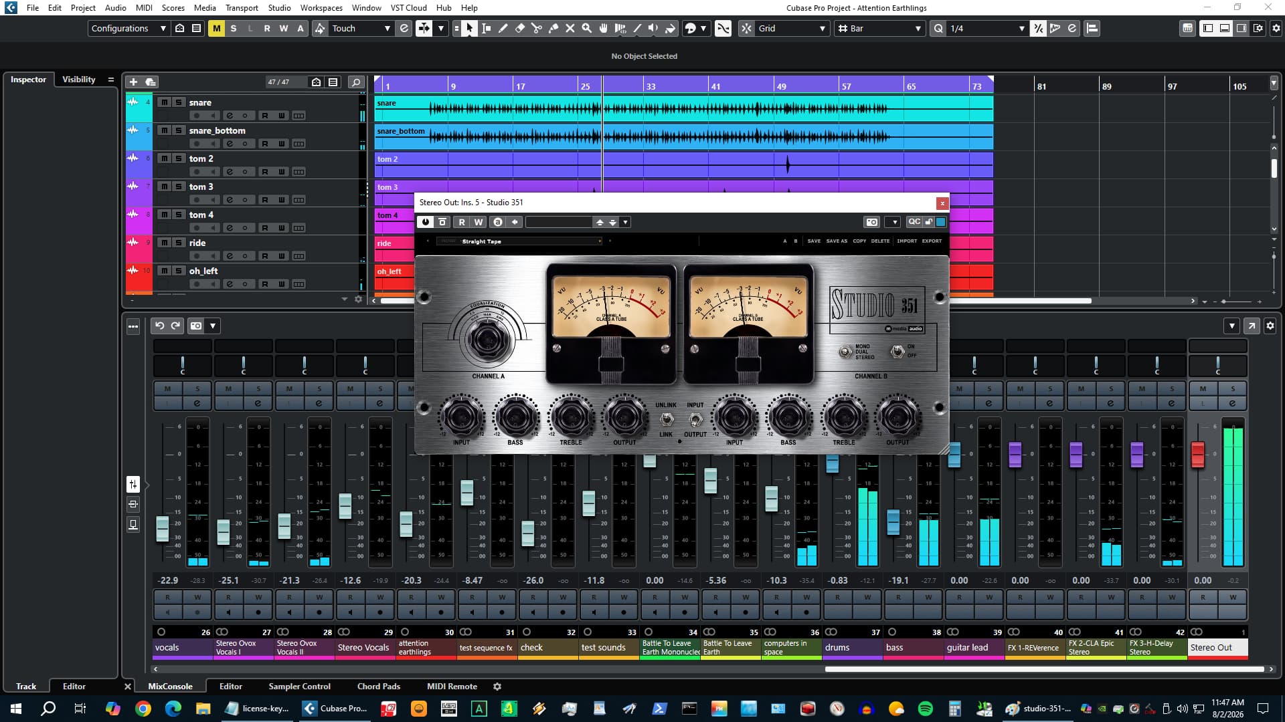
Task: Click SAVE in Studio 351 plugin
Action: [x=814, y=241]
